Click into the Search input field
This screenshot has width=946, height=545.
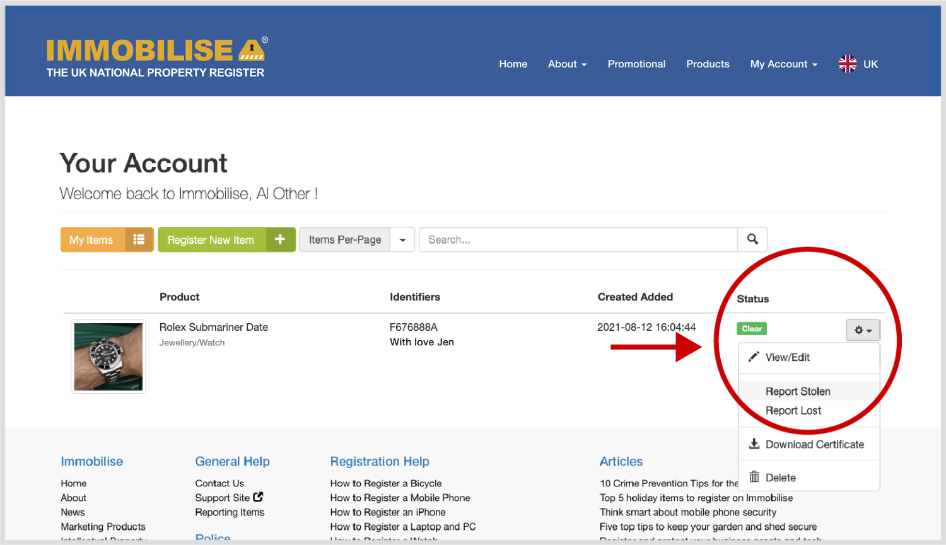tap(577, 240)
